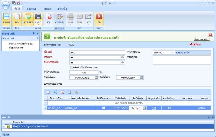The height and width of the screenshot is (137, 216).
Task: Toggle the no-expiry checkbox in Admin_AA row
Action: [103, 108]
